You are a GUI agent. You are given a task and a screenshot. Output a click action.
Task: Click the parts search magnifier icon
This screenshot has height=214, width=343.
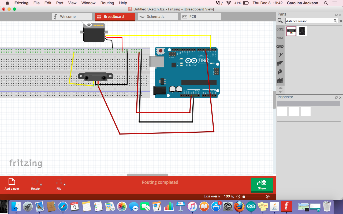pyautogui.click(x=280, y=21)
